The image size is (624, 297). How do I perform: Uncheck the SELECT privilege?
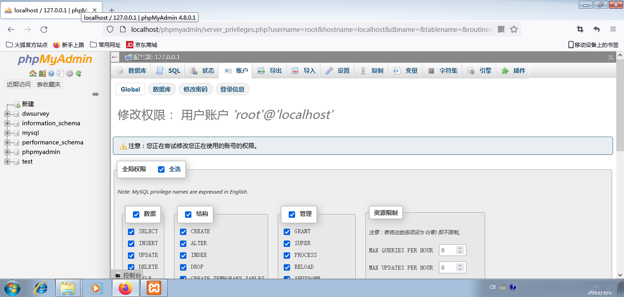click(131, 232)
